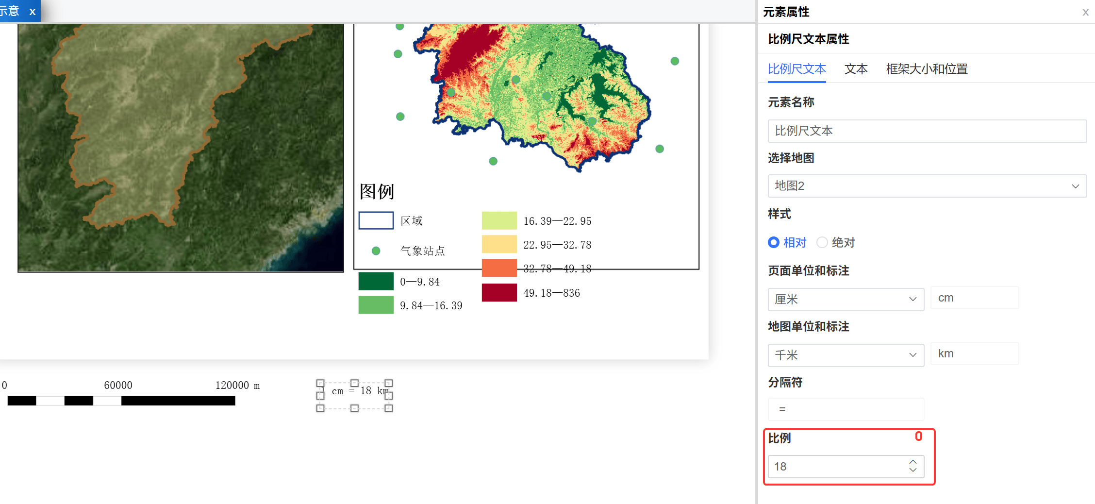
Task: Open the 厘米 page unit dropdown
Action: pyautogui.click(x=846, y=299)
